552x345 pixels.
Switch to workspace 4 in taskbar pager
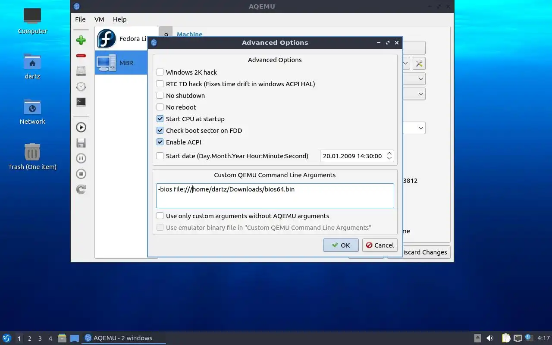click(x=50, y=339)
